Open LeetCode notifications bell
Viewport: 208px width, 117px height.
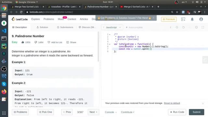click(192, 19)
